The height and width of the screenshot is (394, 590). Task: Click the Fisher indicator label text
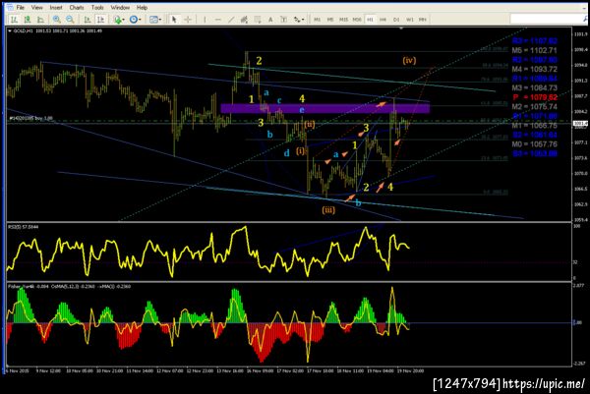69,287
